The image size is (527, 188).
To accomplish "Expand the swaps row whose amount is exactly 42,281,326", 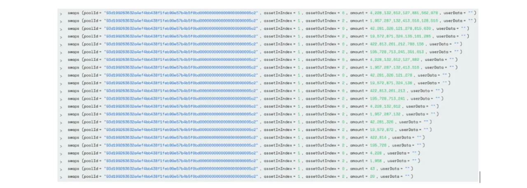I will pyautogui.click(x=61, y=122).
